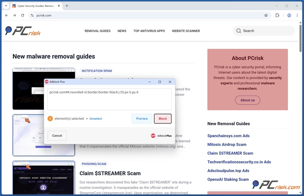Open OpenxAI Staking Scam link
Image resolution: width=304 pixels, height=196 pixels.
228,179
